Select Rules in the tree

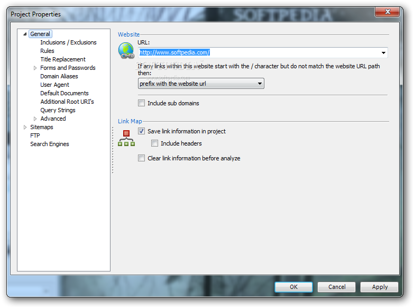click(47, 51)
